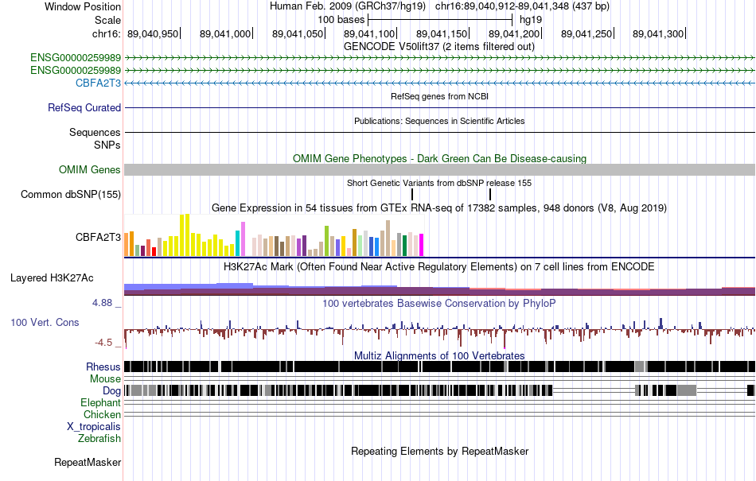
Task: Open Multiz Alignments of 100 Vertebrates title
Action: coord(439,356)
